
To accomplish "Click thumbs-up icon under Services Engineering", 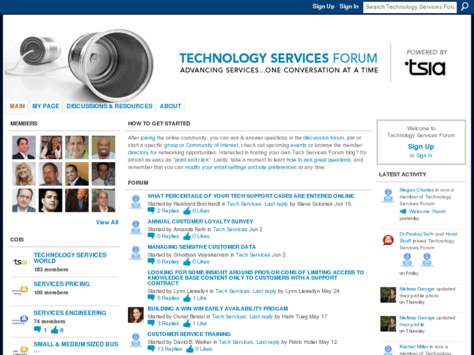I will point(54,330).
